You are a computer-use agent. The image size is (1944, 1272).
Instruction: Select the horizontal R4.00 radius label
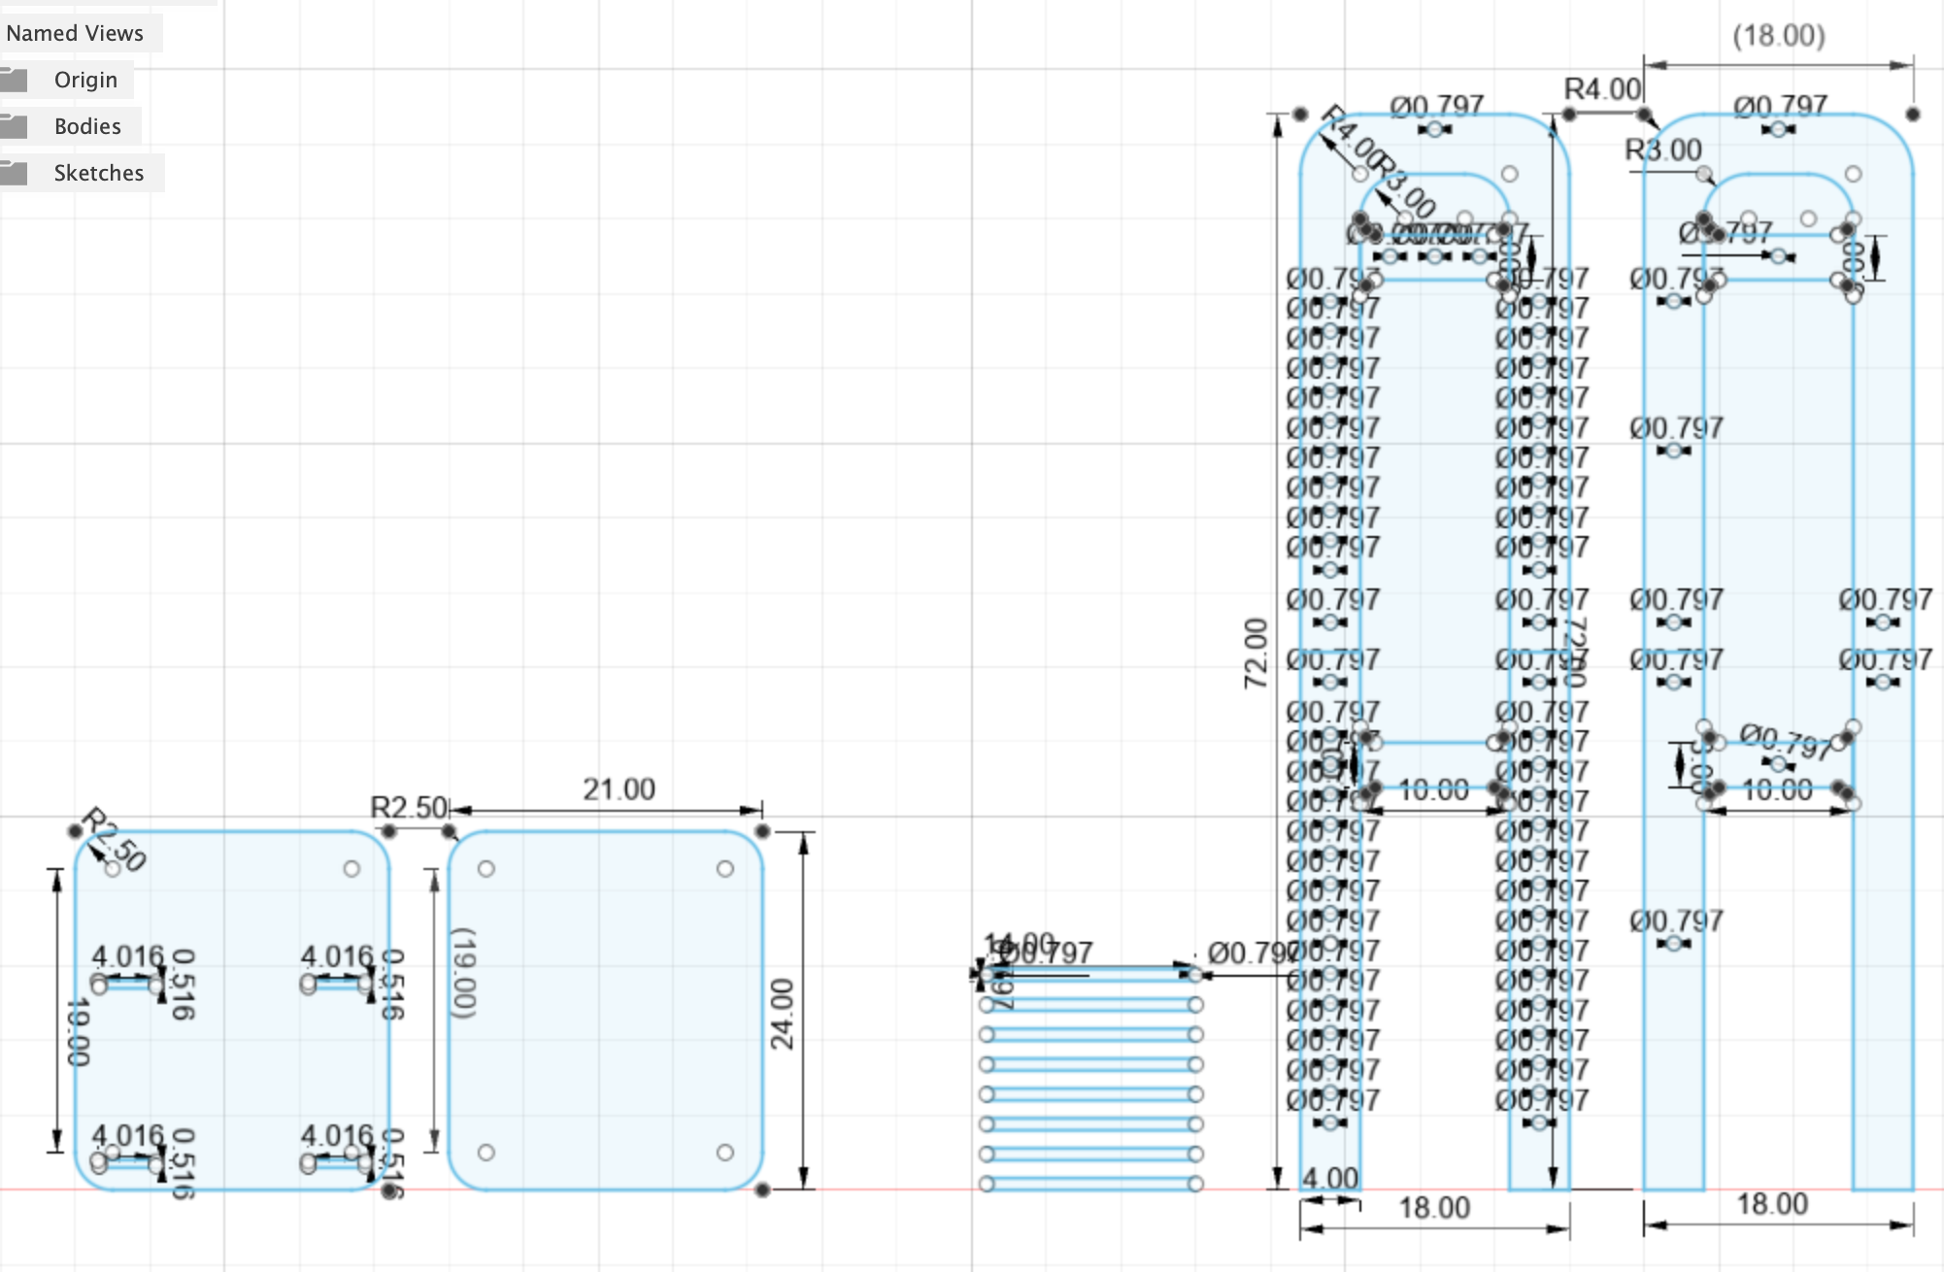(x=1602, y=89)
